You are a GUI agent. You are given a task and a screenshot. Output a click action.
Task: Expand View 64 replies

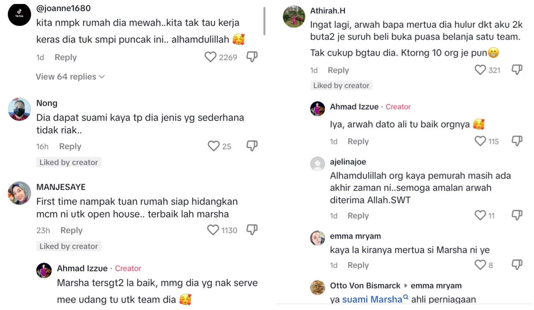pyautogui.click(x=66, y=77)
